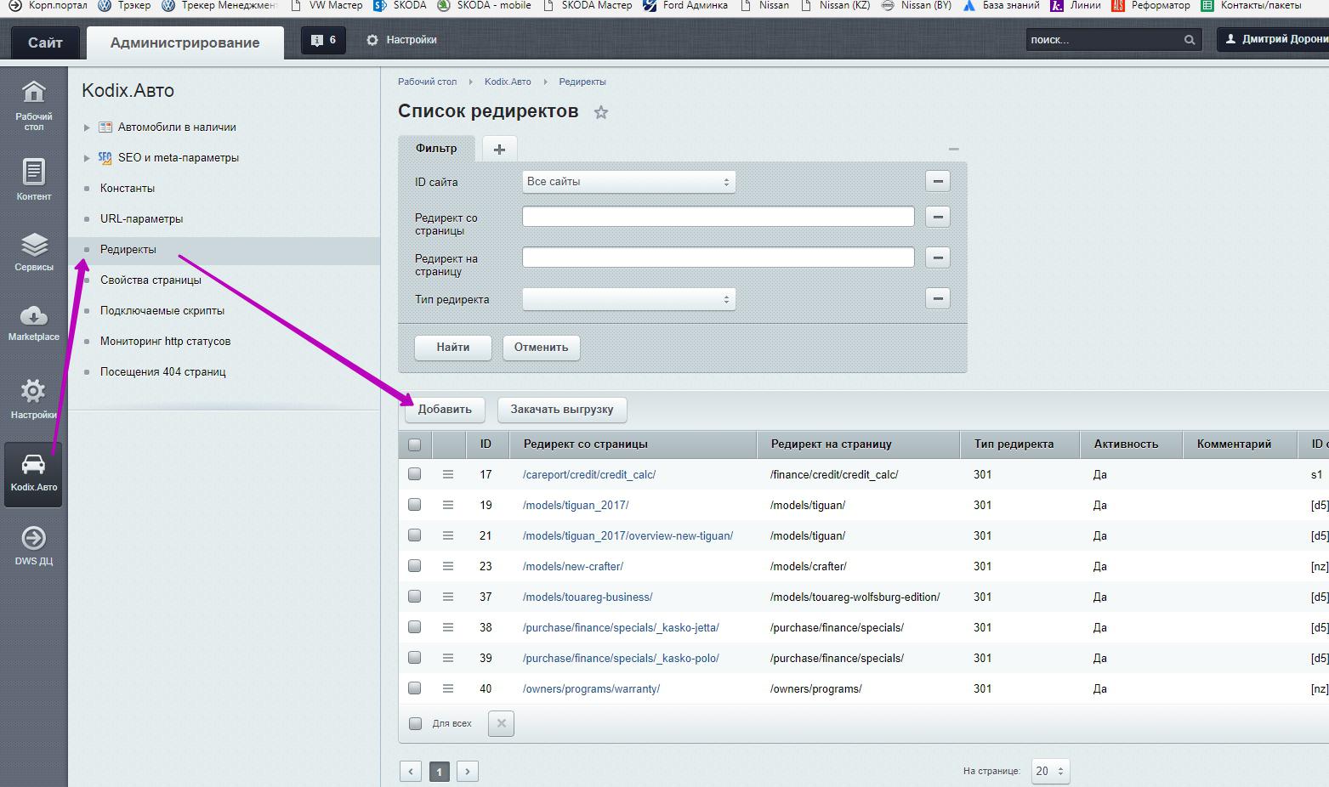Enable the Для всех checkbox

click(415, 723)
